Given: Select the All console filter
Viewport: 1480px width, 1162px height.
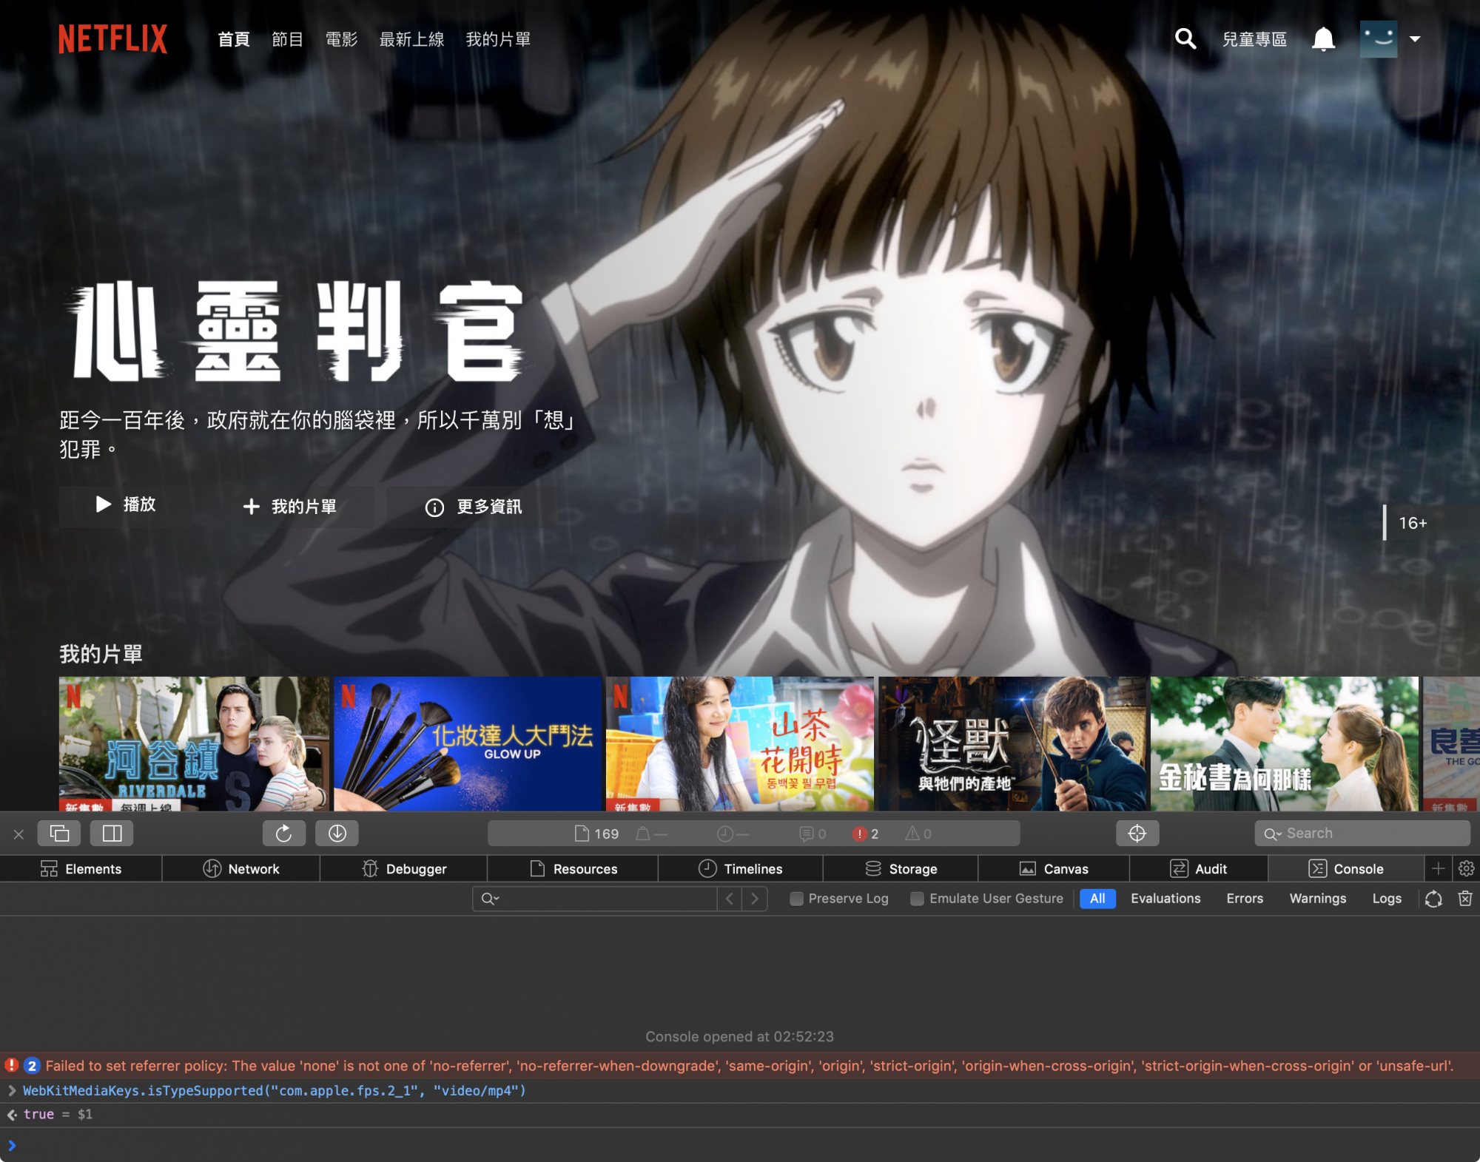Looking at the screenshot, I should pos(1097,899).
